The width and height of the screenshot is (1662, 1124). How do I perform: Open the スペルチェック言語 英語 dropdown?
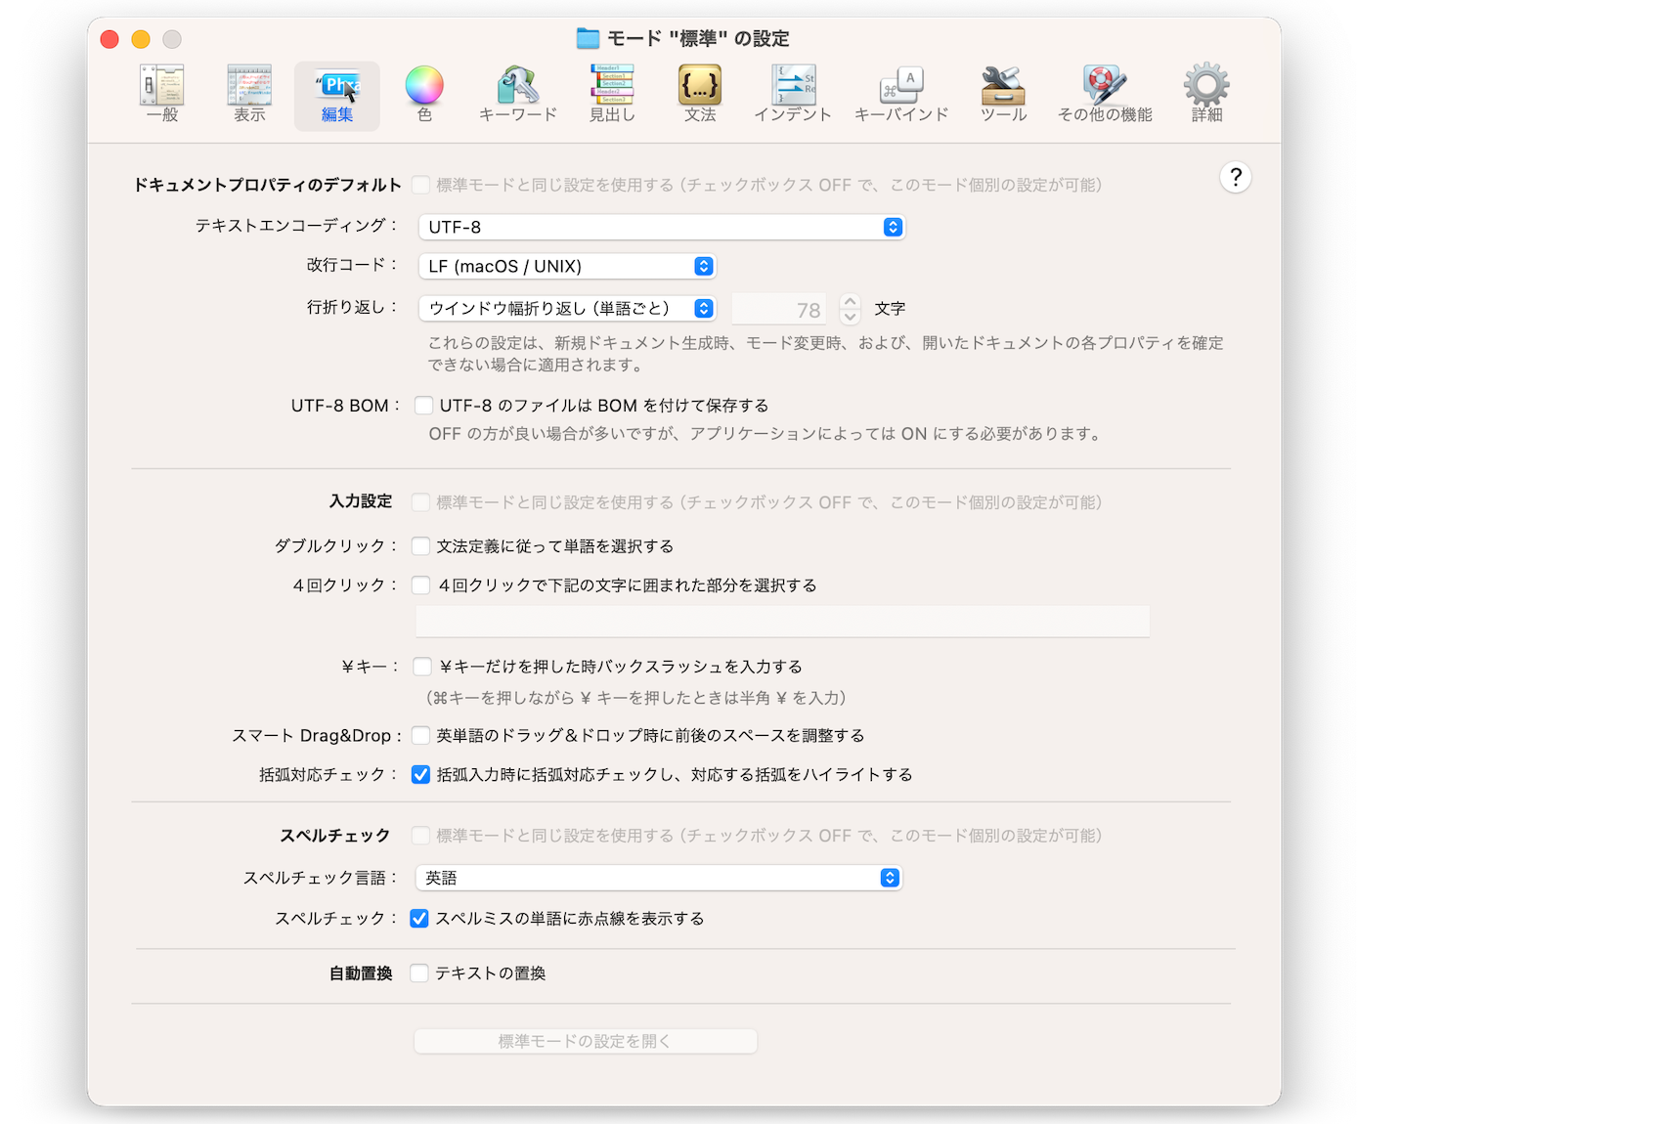click(658, 878)
